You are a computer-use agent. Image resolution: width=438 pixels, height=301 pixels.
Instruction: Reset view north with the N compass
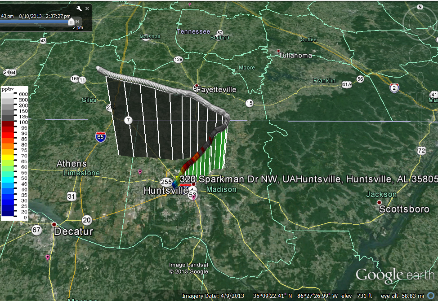click(420, 7)
